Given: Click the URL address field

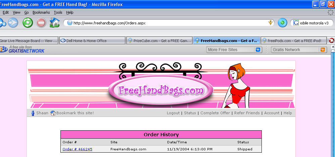Looking at the screenshot, I should coord(169,23).
